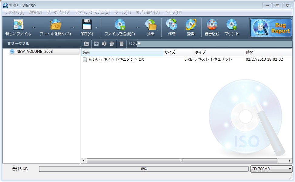This screenshot has height=182, width=295.
Task: Click the WinISO title bar app icon
Action: (x=5, y=5)
